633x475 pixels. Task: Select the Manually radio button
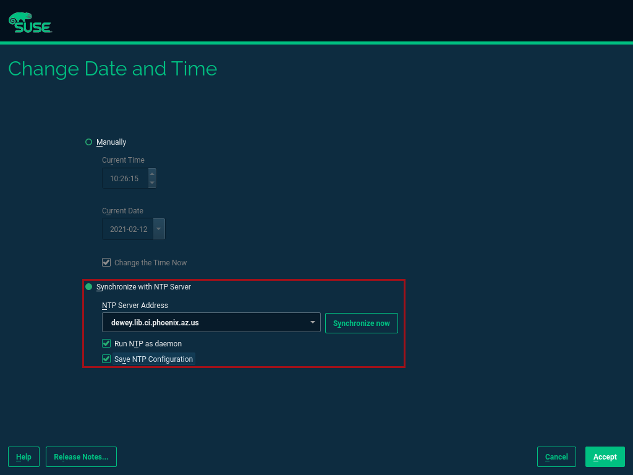pos(88,142)
